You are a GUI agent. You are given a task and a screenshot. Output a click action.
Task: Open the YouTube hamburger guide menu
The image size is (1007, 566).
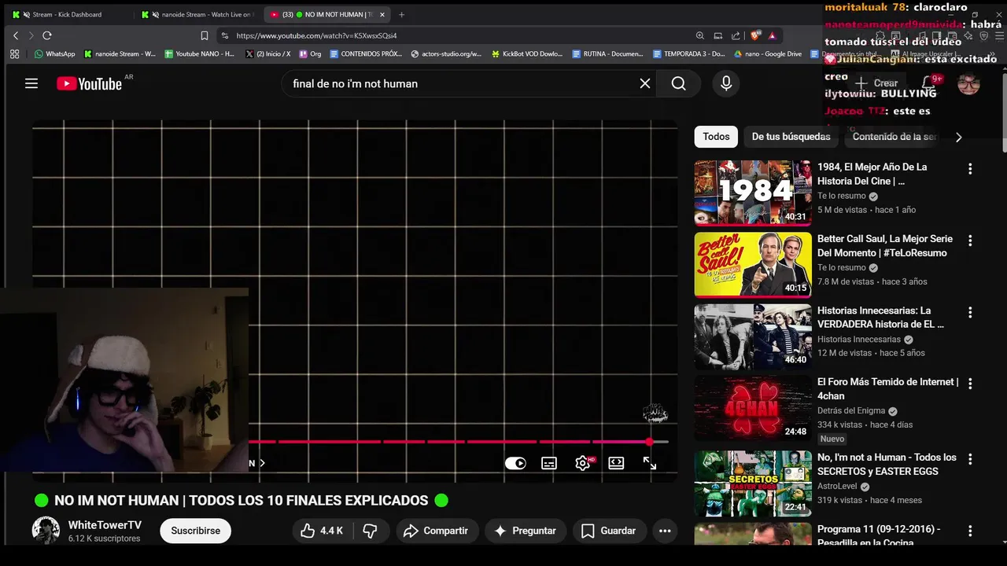pyautogui.click(x=31, y=83)
